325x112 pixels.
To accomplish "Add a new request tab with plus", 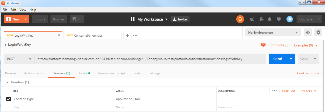I will click(x=128, y=35).
